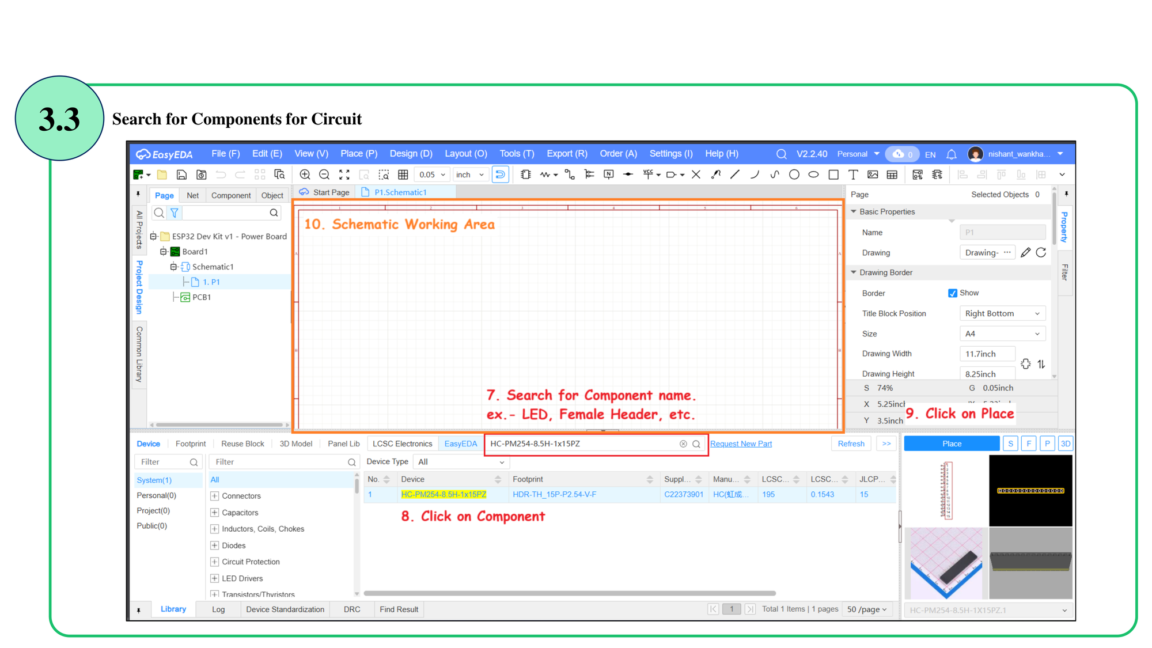Collapse the Schematic1 tree node
The image size is (1152, 648).
173,267
